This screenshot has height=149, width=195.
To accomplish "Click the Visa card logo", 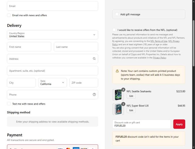I will [60, 148].
